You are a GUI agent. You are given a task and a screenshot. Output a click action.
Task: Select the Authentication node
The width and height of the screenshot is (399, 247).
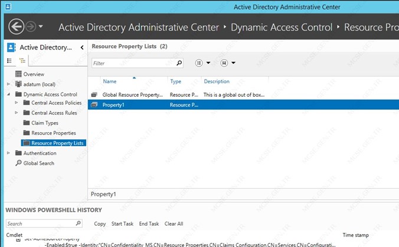40,153
